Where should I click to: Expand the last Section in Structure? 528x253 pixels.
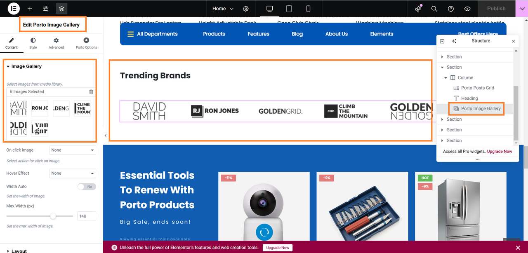(443, 141)
